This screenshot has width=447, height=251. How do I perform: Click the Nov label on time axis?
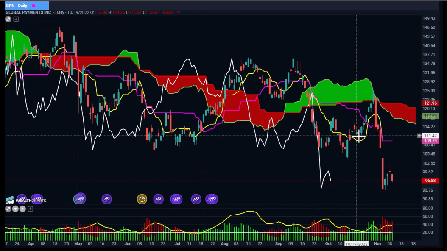(x=377, y=244)
